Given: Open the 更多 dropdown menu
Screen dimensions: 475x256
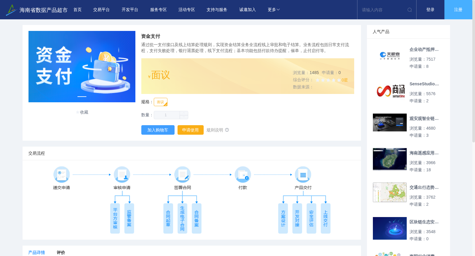Looking at the screenshot, I should click(274, 10).
